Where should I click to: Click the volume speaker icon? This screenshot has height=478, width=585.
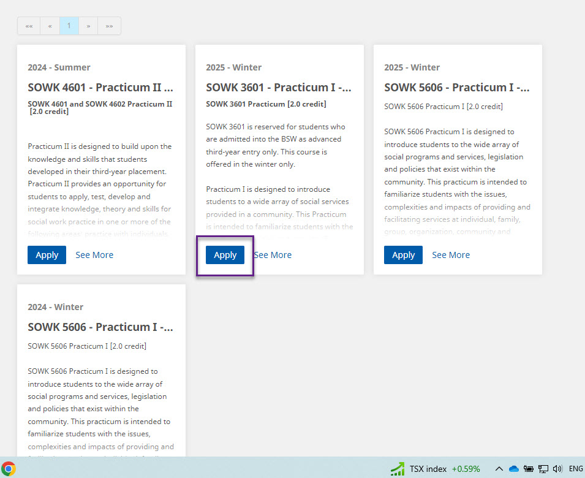click(557, 469)
